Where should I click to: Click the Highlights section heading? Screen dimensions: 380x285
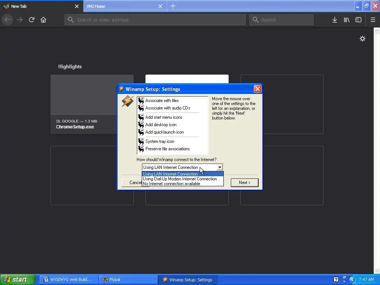pyautogui.click(x=70, y=66)
